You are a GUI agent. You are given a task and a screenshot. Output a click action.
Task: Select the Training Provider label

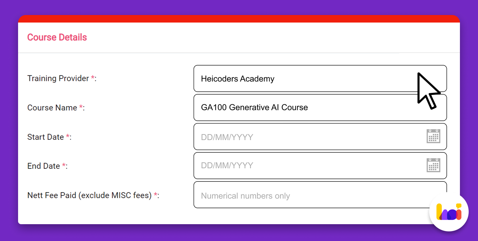[x=58, y=78]
